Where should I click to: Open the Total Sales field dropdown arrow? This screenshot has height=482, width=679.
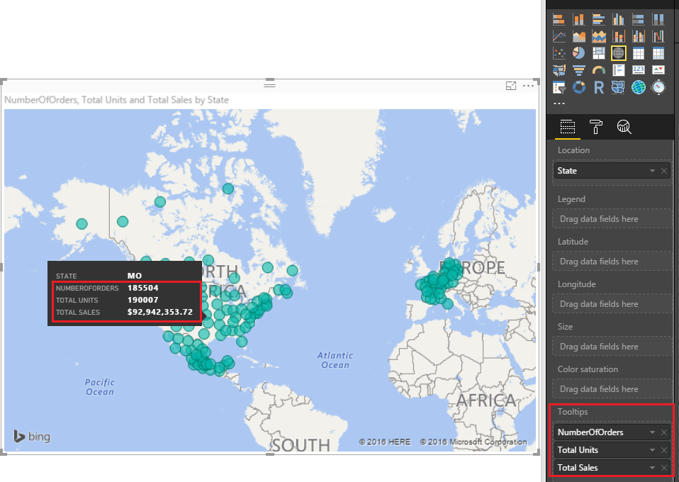652,468
